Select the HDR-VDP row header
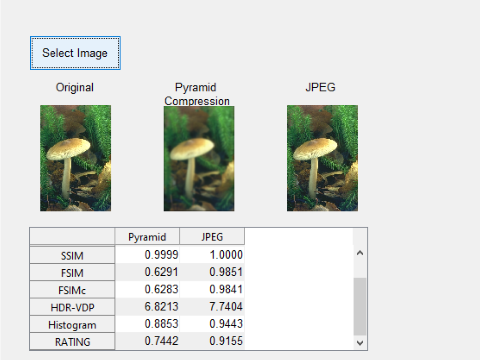This screenshot has height=361, width=480. tap(72, 307)
